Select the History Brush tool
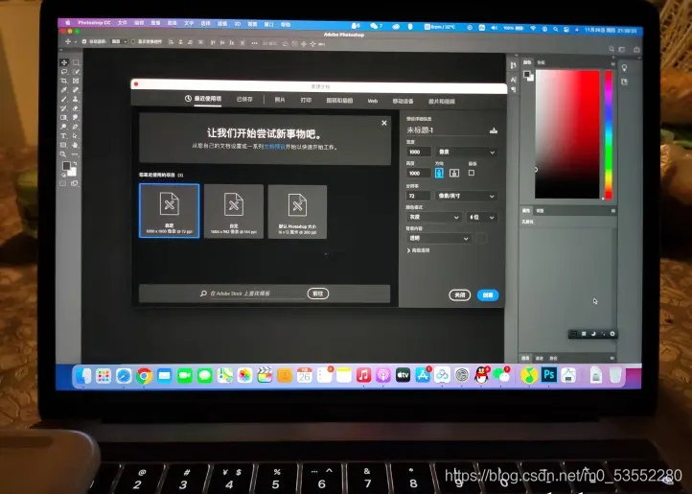Viewport: 692px width, 494px height. (x=64, y=108)
